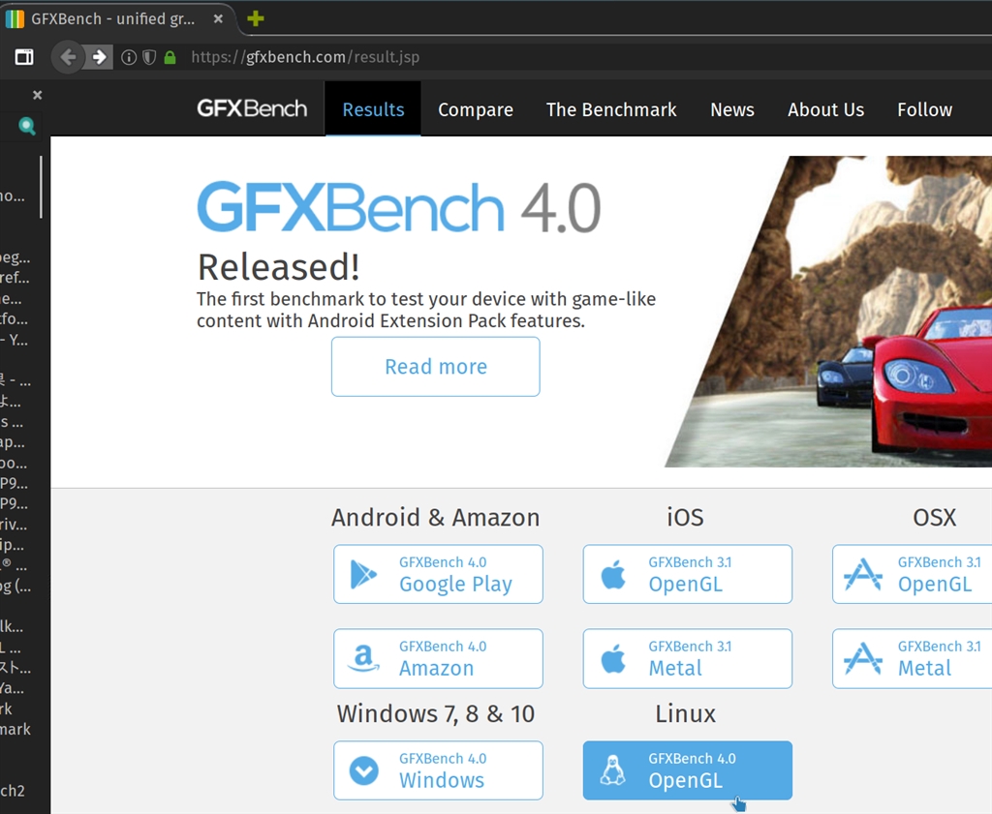The height and width of the screenshot is (814, 992).
Task: Click the Google Play triangle icon
Action: tap(363, 575)
